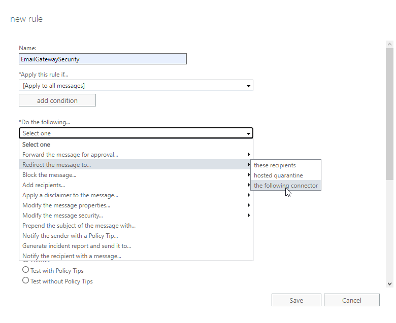Image resolution: width=396 pixels, height=323 pixels.
Task: Select 'Test with Policy Tips' radio button
Action: click(26, 270)
